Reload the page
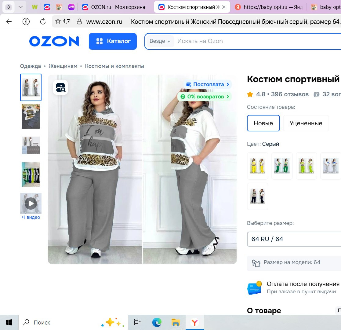The width and height of the screenshot is (341, 330). click(43, 22)
